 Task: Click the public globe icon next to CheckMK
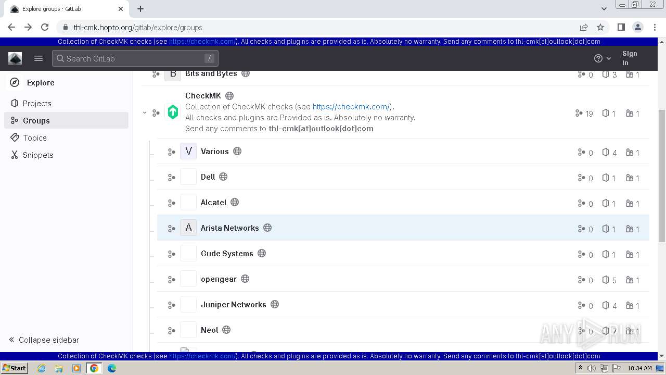(229, 96)
